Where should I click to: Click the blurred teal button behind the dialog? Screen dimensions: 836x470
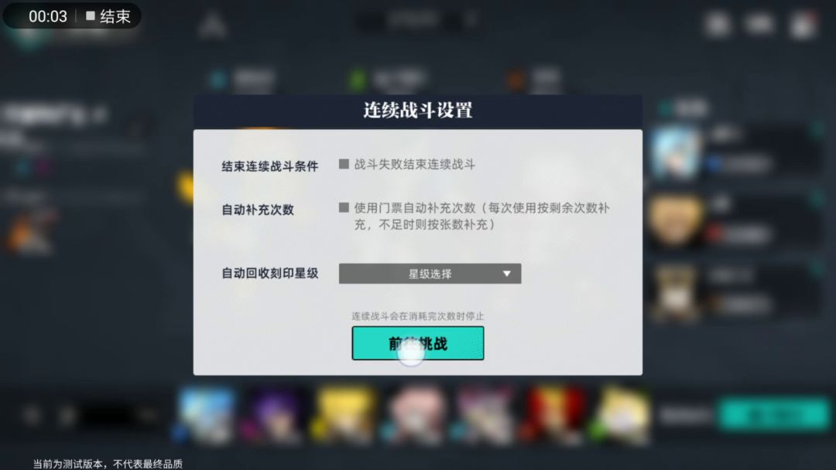click(774, 414)
